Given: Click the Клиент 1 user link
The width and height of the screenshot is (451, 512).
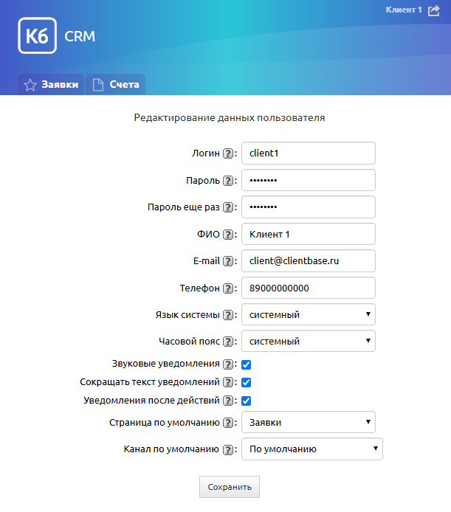Looking at the screenshot, I should [404, 10].
